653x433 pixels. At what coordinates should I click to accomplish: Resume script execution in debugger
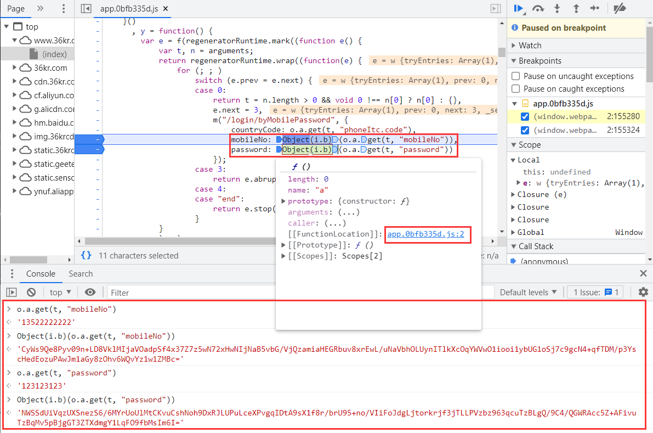518,8
